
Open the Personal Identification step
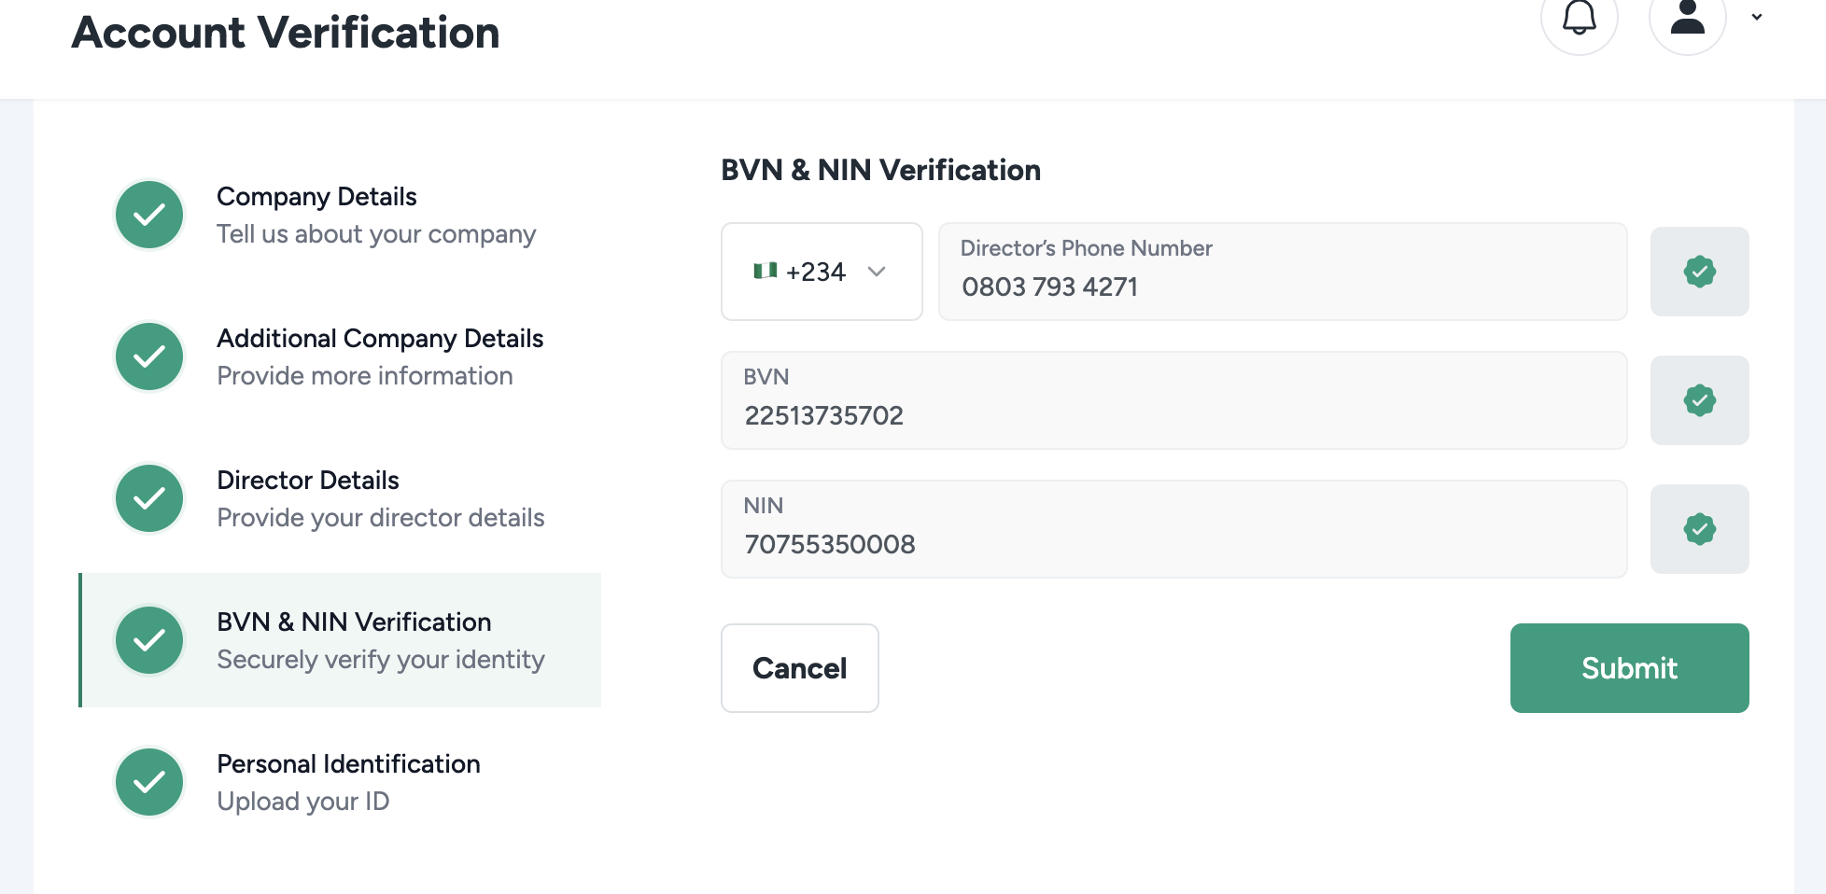(348, 764)
